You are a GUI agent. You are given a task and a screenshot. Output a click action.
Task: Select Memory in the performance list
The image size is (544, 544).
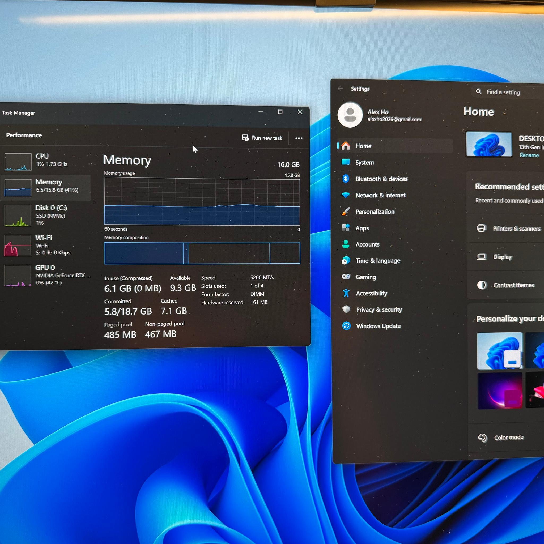46,187
